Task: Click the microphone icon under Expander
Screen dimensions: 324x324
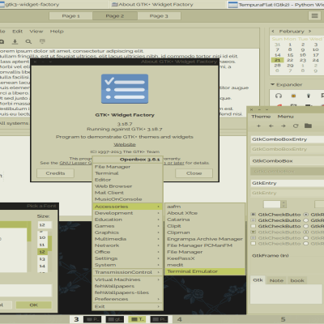Action: point(309,96)
